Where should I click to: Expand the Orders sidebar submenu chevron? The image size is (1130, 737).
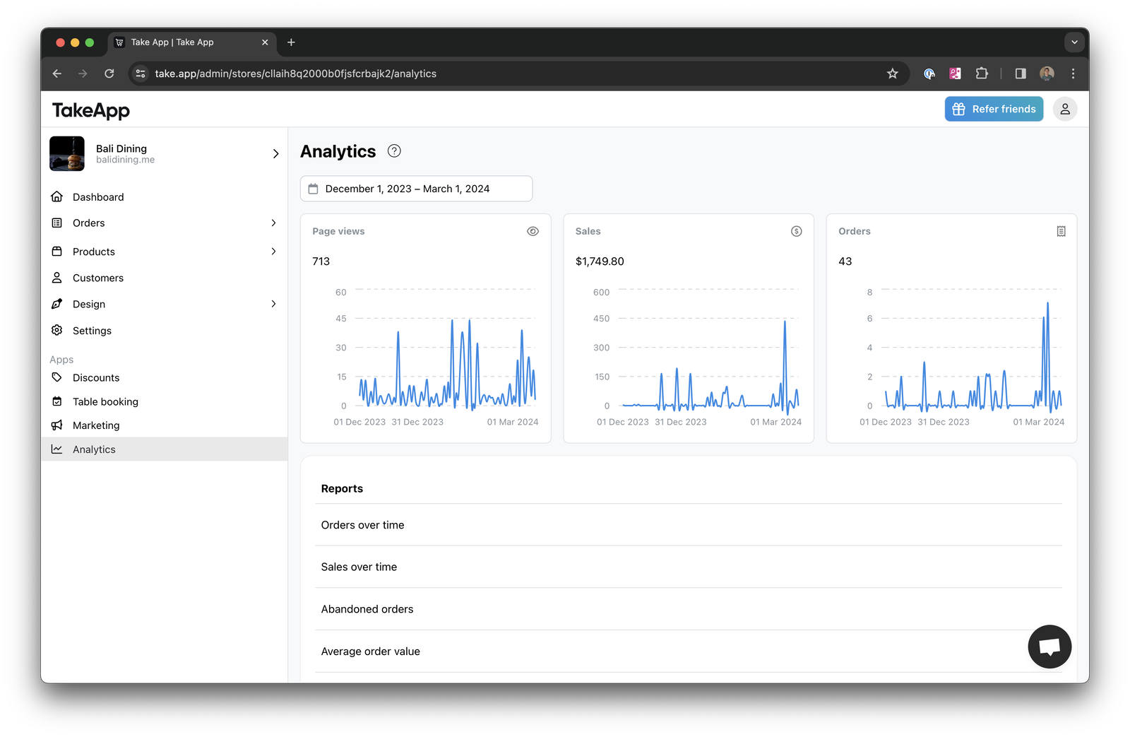click(x=274, y=223)
